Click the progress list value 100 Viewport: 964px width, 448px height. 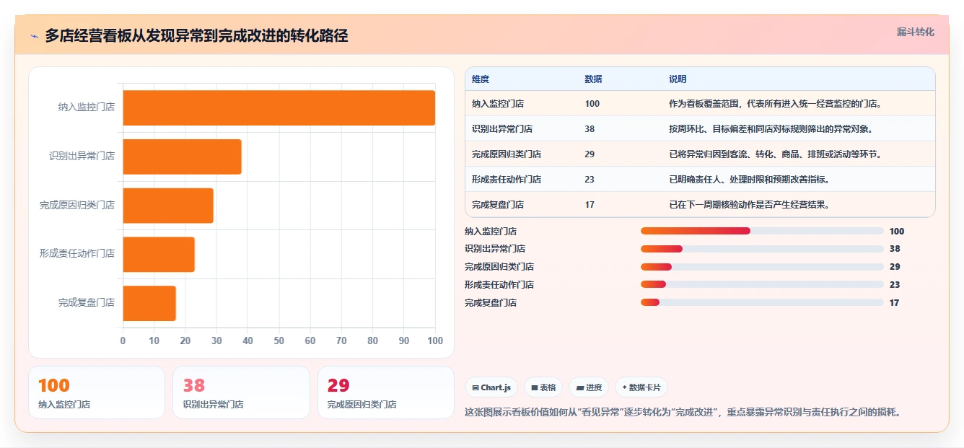[x=897, y=232]
